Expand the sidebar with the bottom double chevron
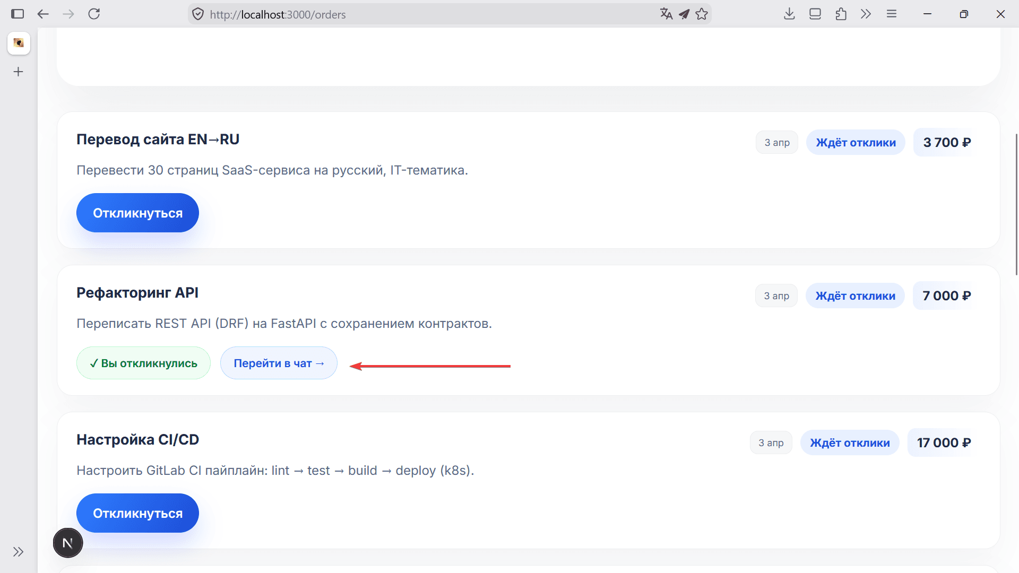Image resolution: width=1019 pixels, height=573 pixels. tap(19, 552)
